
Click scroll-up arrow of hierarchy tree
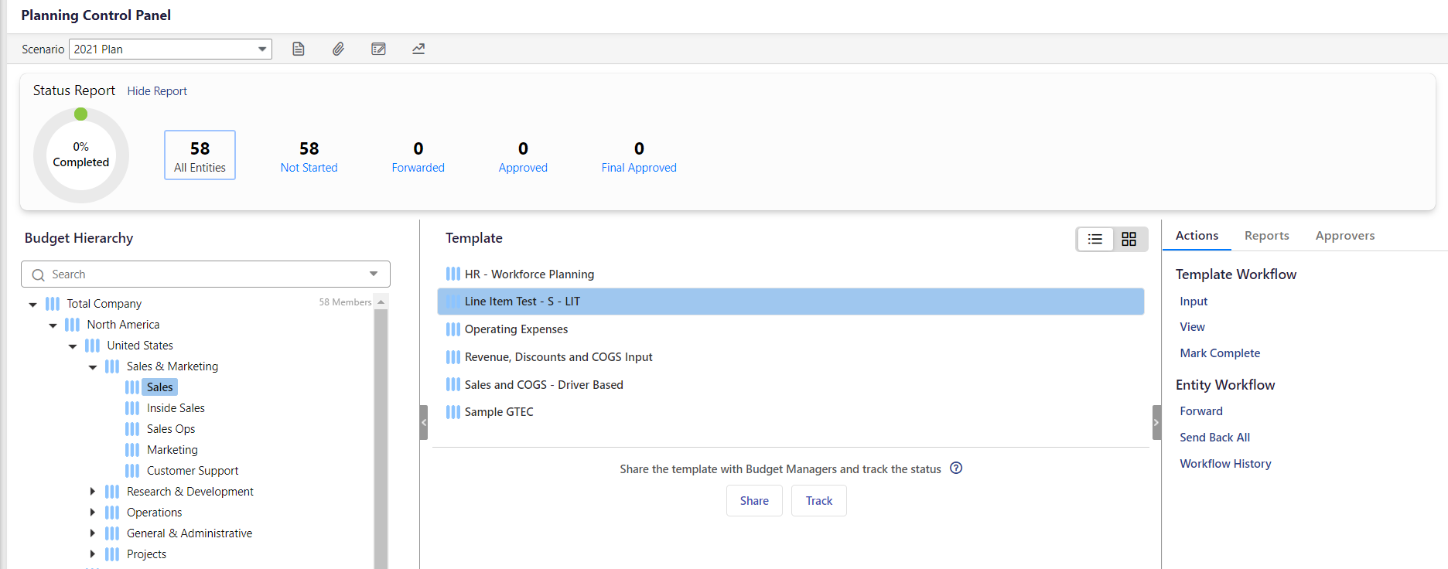pyautogui.click(x=381, y=302)
